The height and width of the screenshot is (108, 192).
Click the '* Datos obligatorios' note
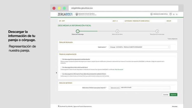pos(172,39)
